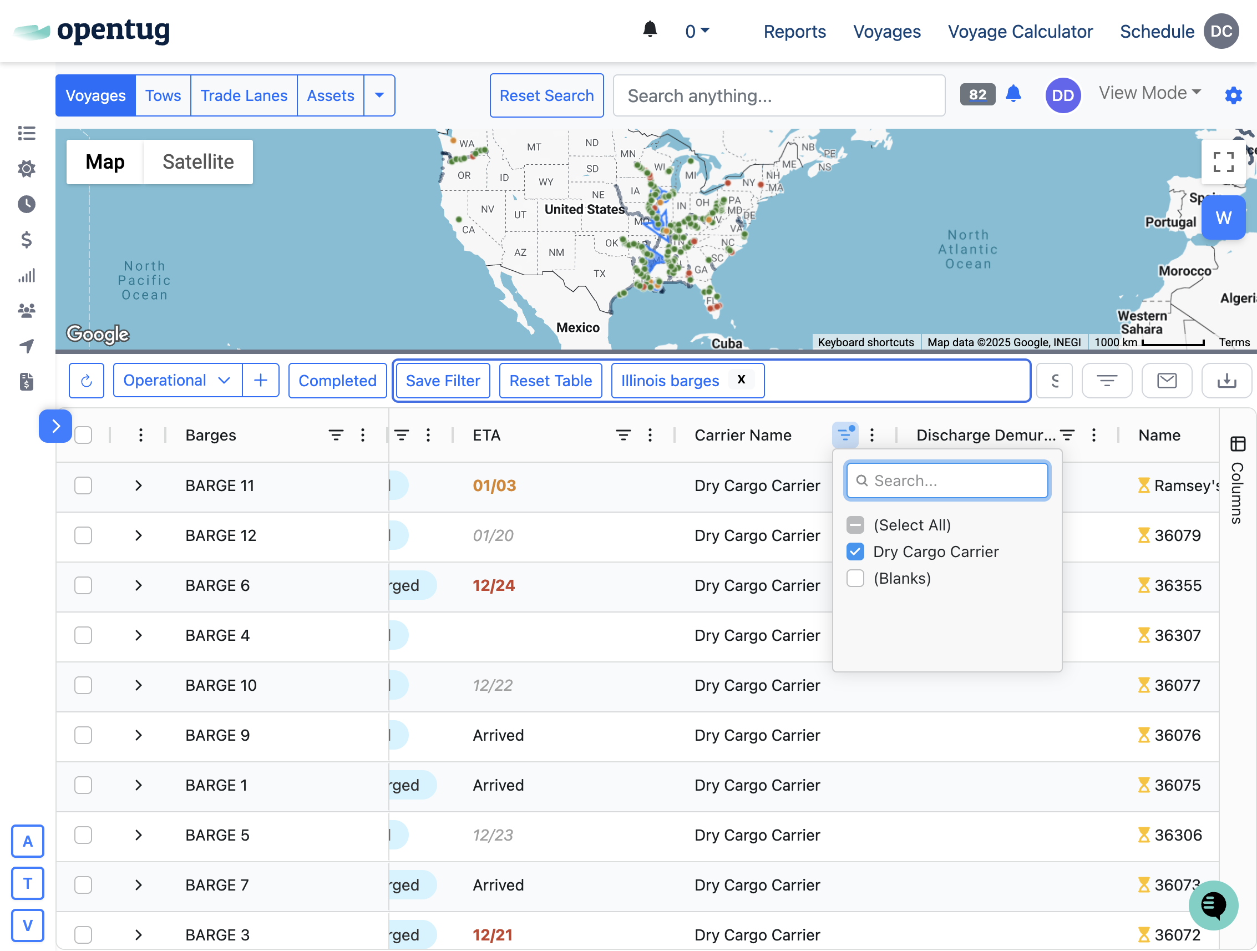Click the clock icon in sidebar
Viewport: 1257px width, 951px height.
pos(26,204)
